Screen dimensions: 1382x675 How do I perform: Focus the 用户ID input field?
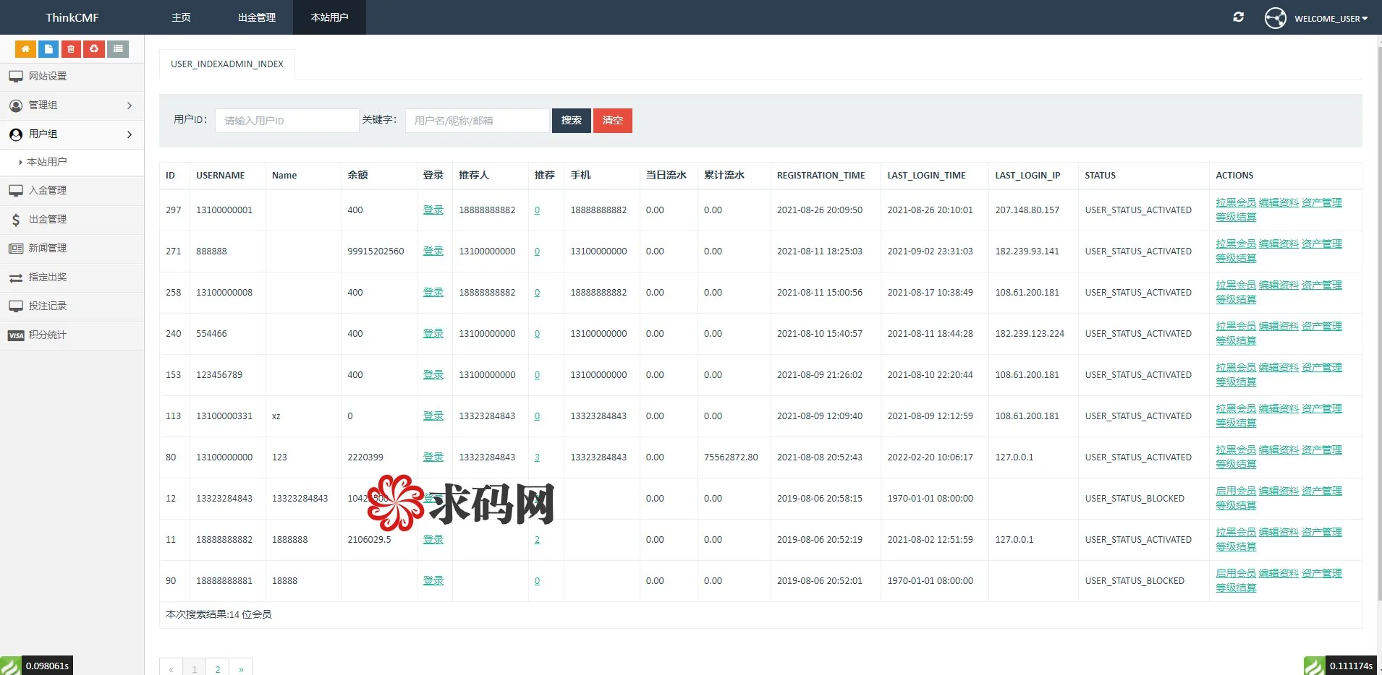click(x=287, y=121)
